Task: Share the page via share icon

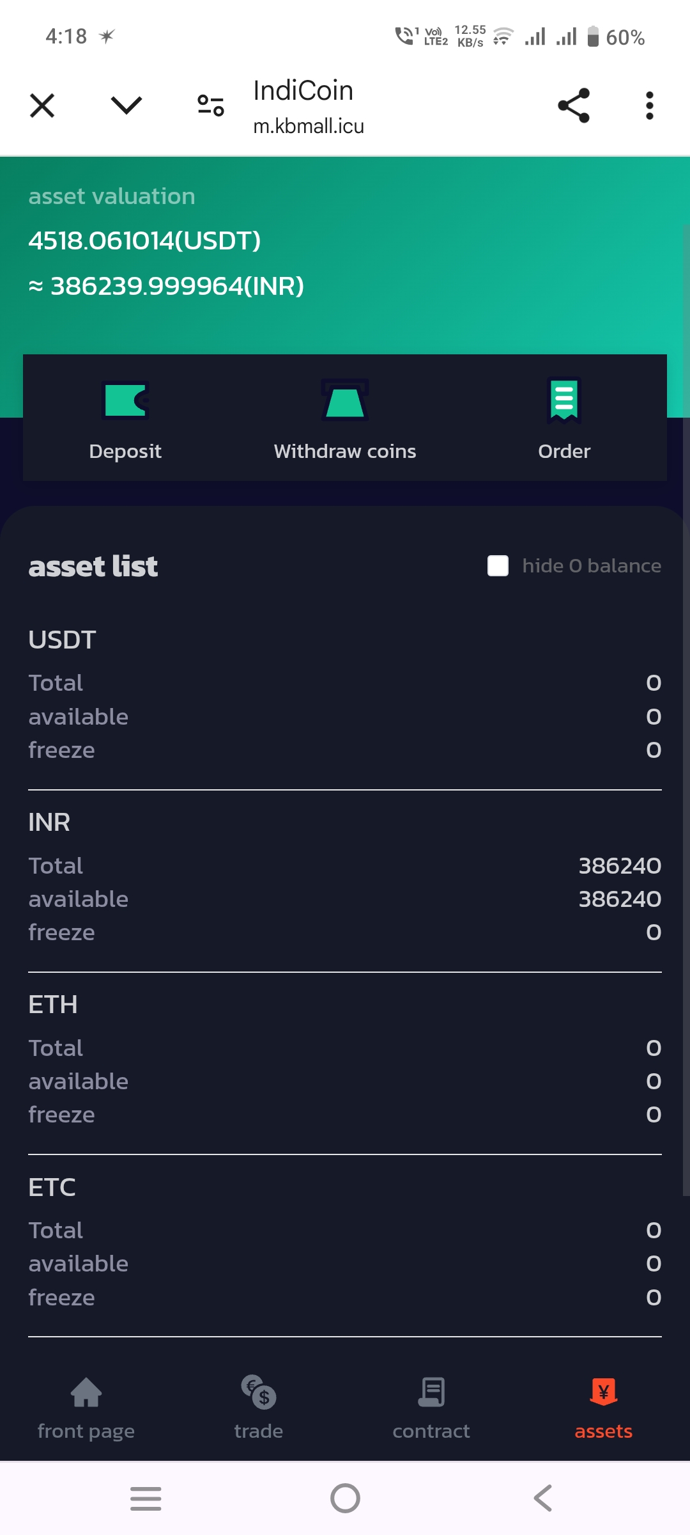Action: point(574,106)
